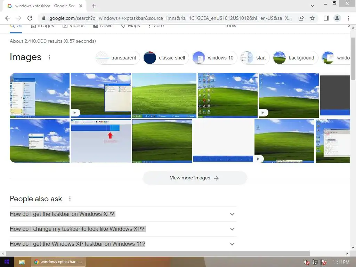This screenshot has width=356, height=267.
Task: Click the Action Center flag tray icon
Action: click(x=323, y=262)
